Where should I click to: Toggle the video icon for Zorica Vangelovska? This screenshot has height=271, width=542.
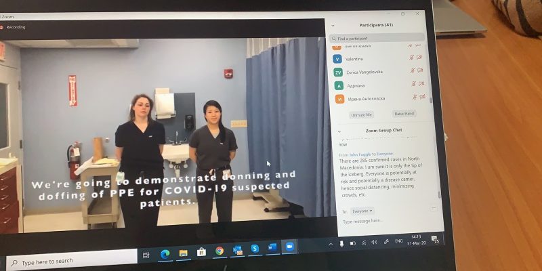coord(420,70)
